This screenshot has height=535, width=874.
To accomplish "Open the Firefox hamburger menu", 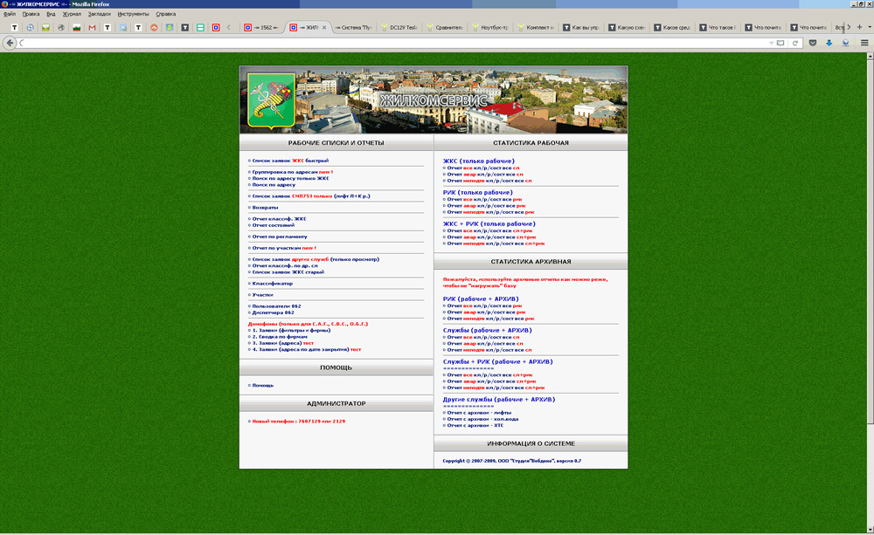I will point(864,43).
